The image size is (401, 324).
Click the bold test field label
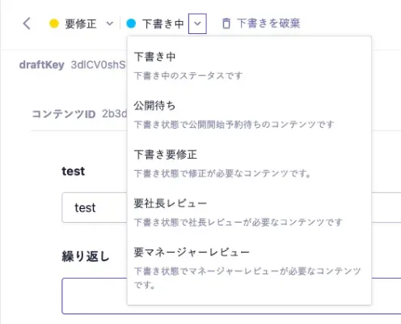coord(73,171)
